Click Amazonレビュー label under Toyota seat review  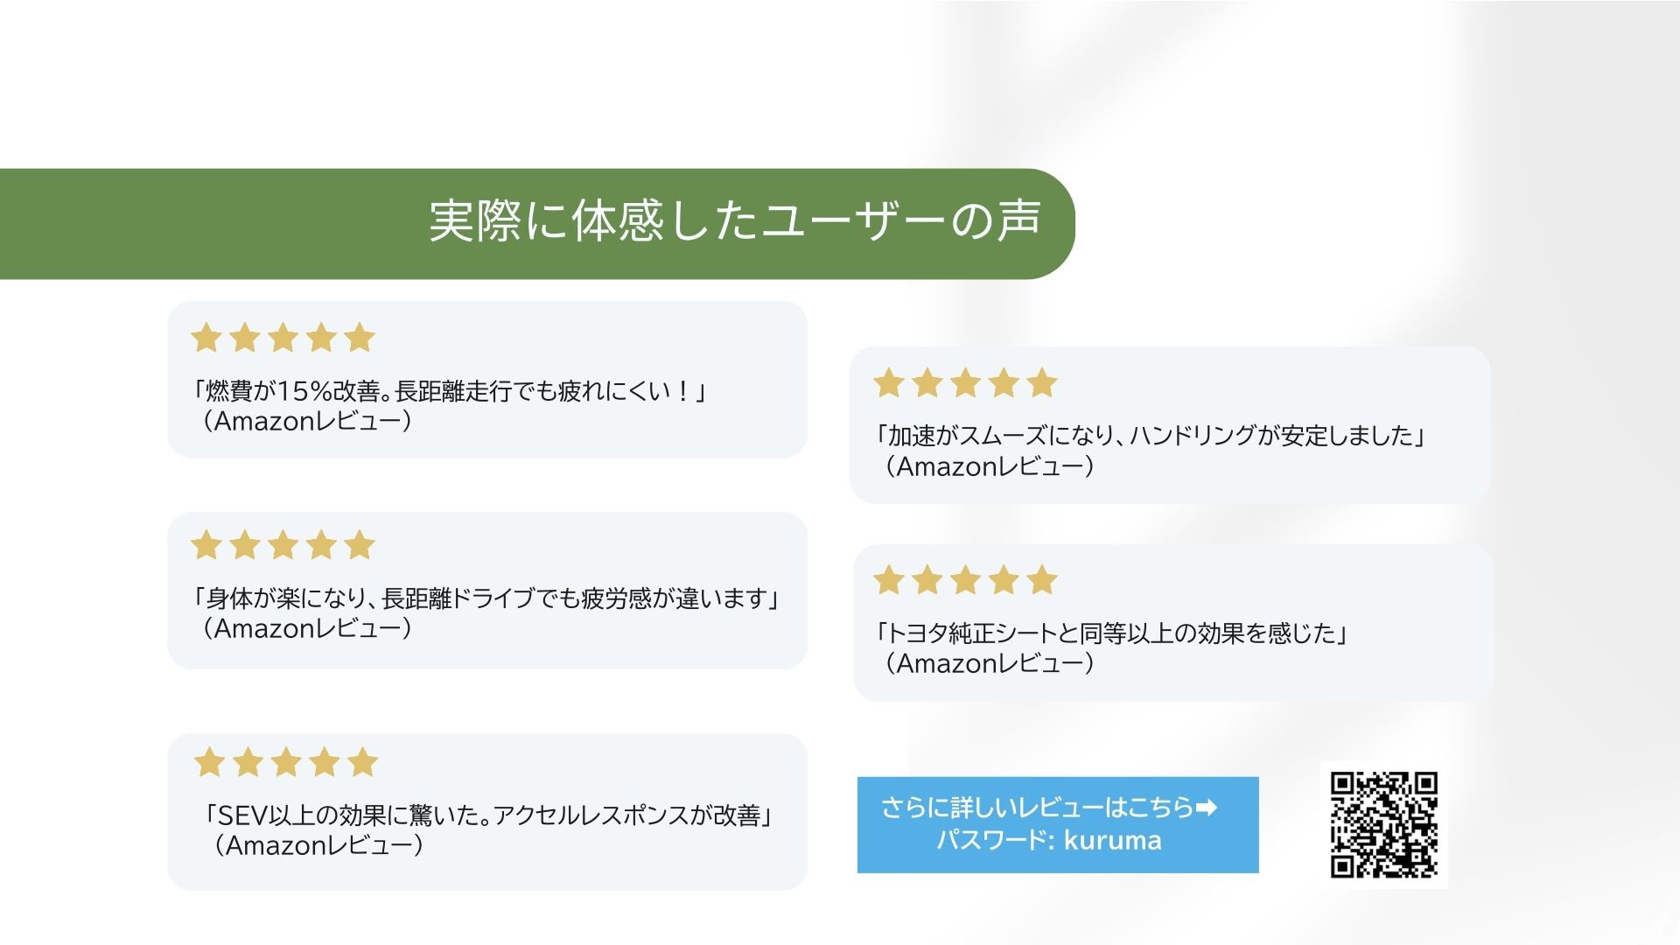tap(990, 663)
